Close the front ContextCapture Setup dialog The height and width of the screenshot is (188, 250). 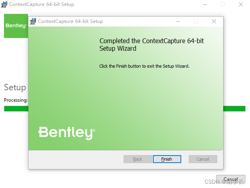pyautogui.click(x=214, y=21)
